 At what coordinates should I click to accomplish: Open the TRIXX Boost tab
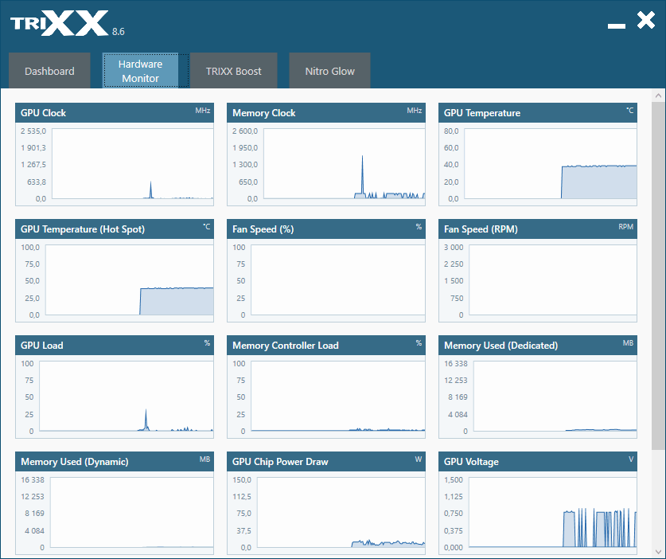234,71
